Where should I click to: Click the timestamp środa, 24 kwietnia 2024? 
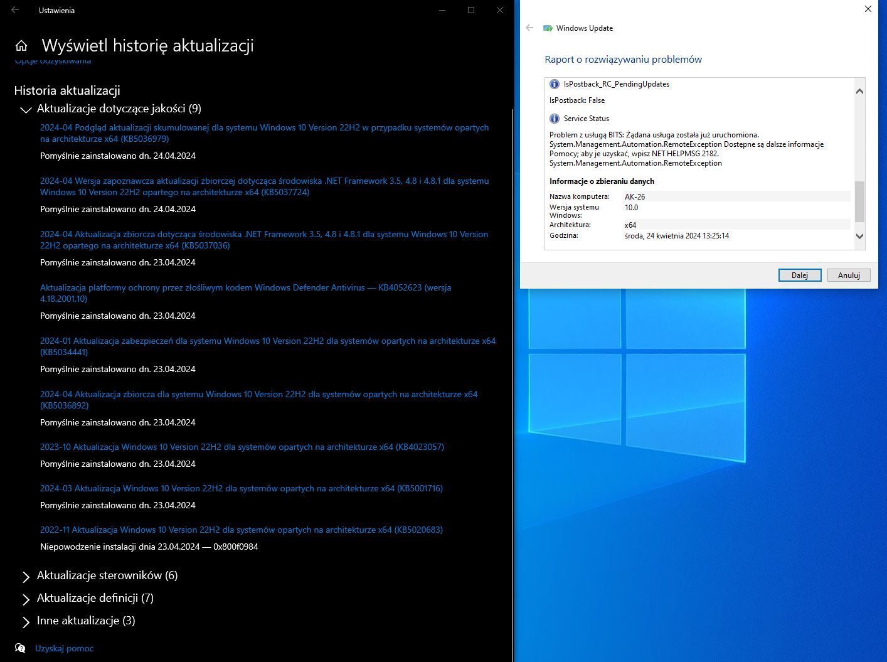677,236
